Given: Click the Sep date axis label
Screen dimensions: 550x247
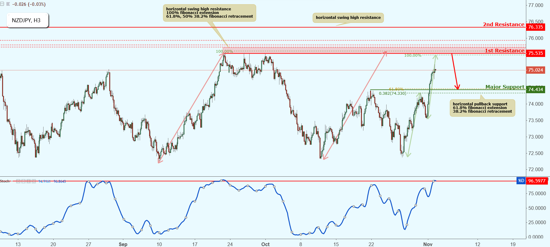Looking at the screenshot, I should [123, 244].
